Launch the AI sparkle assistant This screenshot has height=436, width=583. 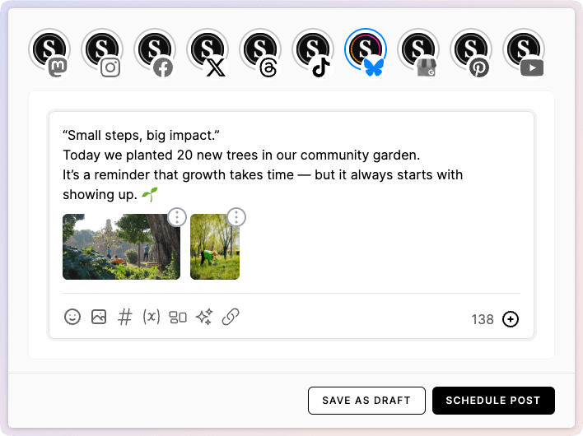point(204,317)
